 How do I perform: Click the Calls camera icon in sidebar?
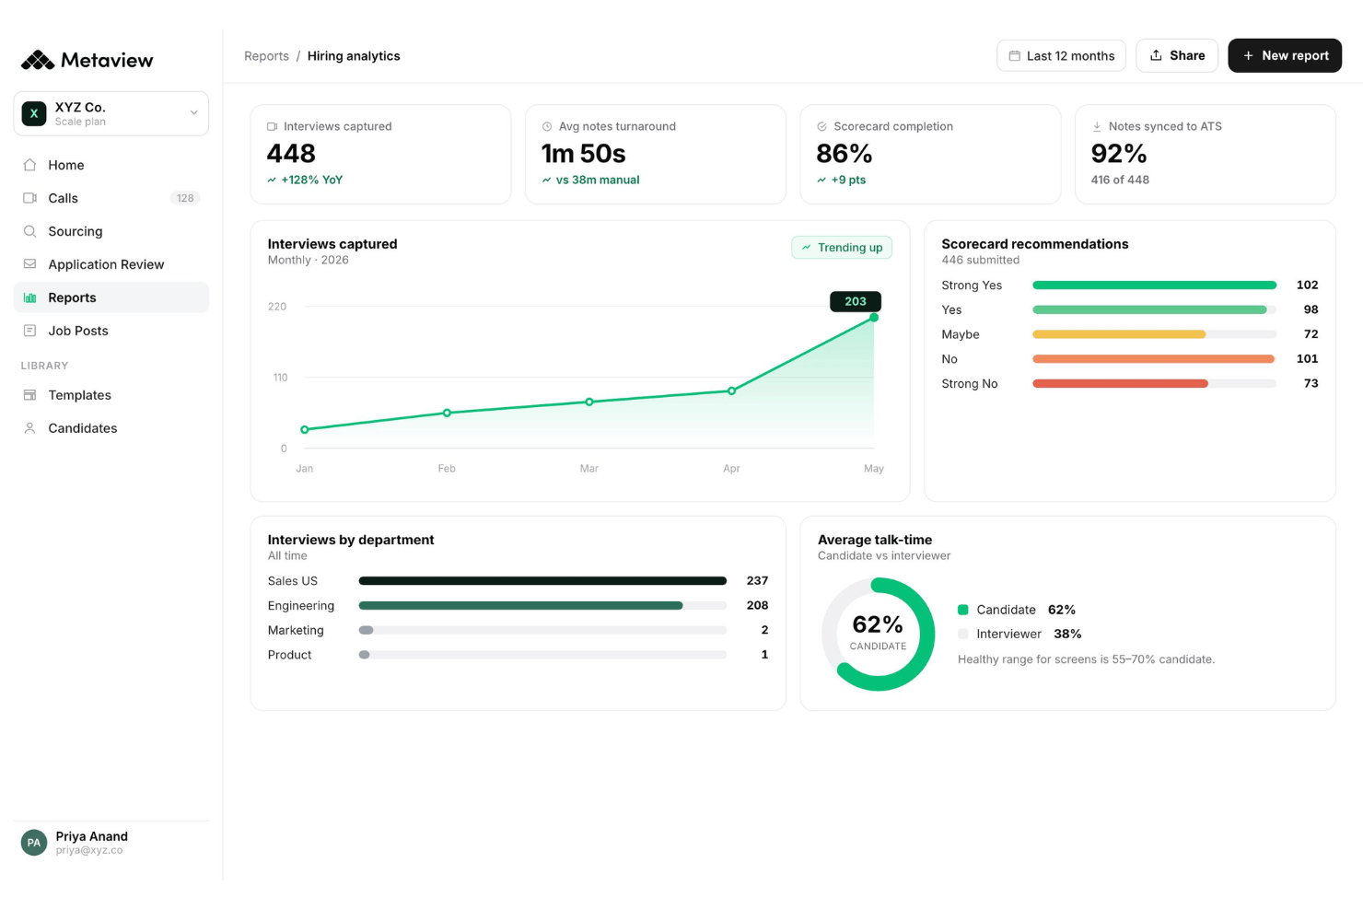click(x=29, y=198)
